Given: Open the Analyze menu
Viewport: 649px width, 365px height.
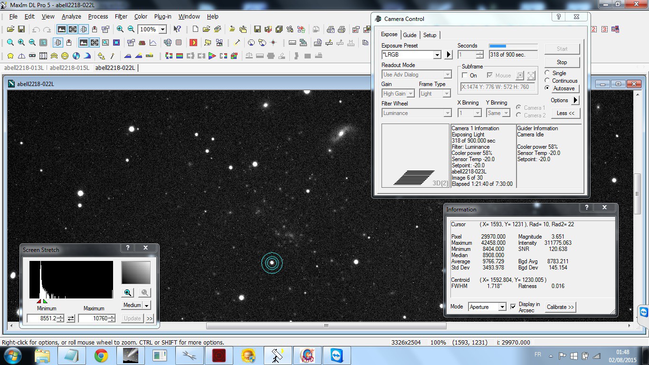Looking at the screenshot, I should (71, 16).
